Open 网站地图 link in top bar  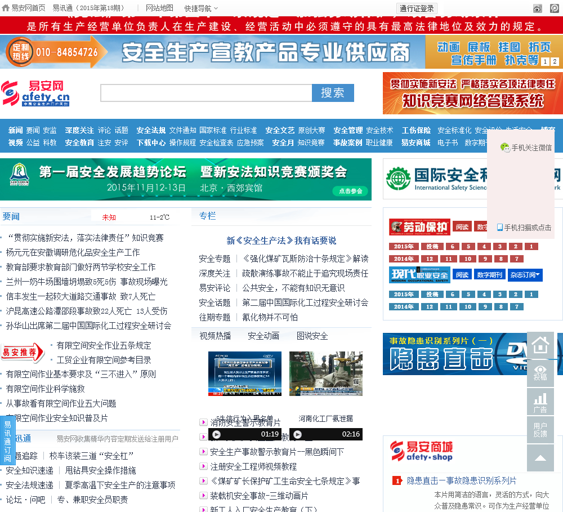tap(159, 8)
